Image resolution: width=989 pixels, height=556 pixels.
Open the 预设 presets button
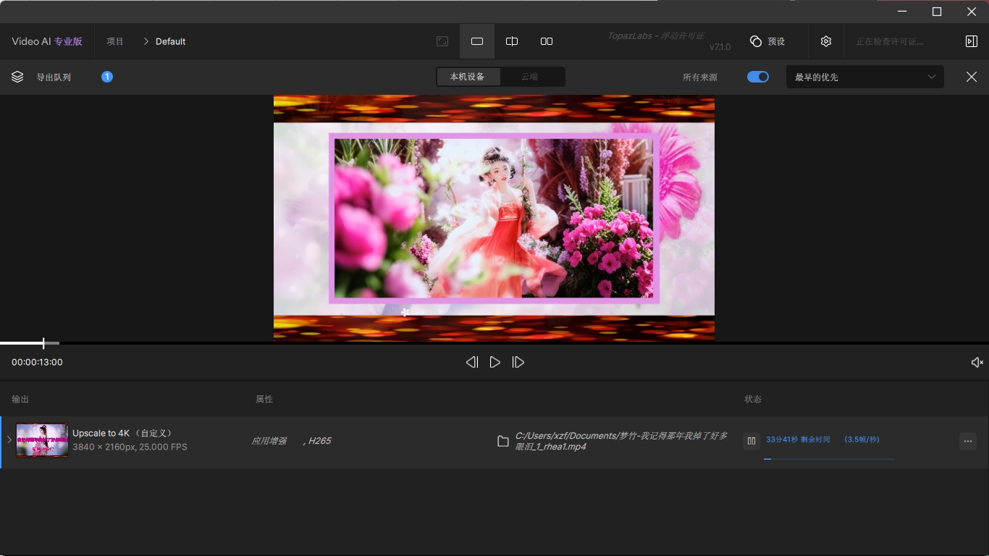point(768,41)
